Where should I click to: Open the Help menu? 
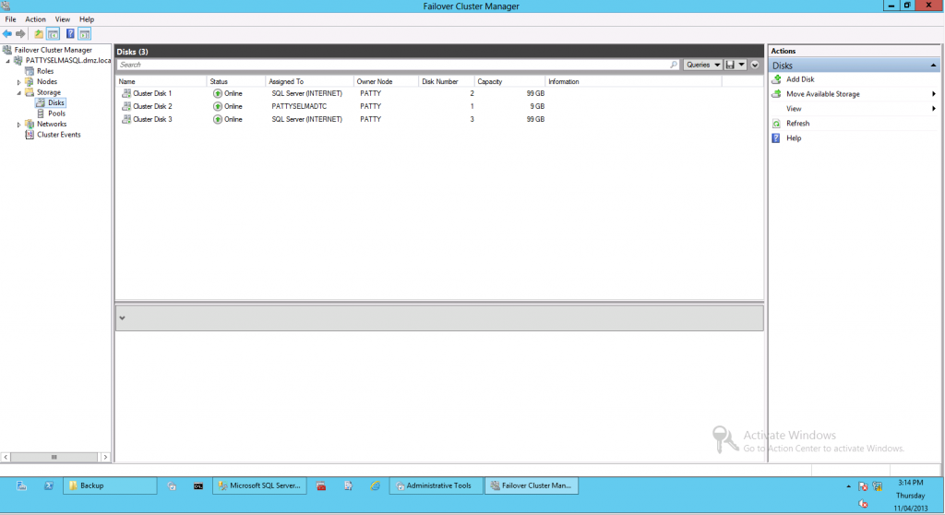pyautogui.click(x=87, y=19)
